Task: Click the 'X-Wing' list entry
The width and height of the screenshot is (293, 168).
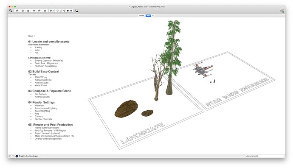Action: pyautogui.click(x=38, y=48)
